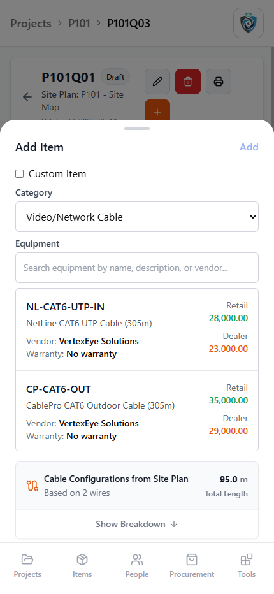The width and height of the screenshot is (274, 594).
Task: Click P101 in the breadcrumb
Action: (x=79, y=24)
